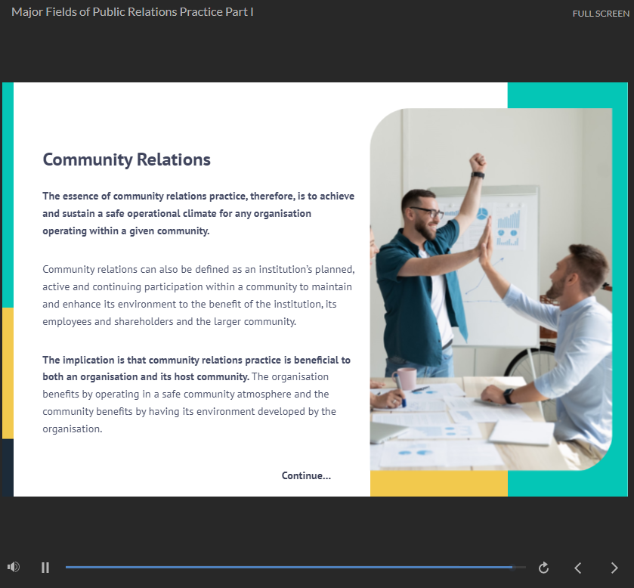Image resolution: width=634 pixels, height=588 pixels.
Task: Click the high-five team photo
Action: tap(491, 289)
